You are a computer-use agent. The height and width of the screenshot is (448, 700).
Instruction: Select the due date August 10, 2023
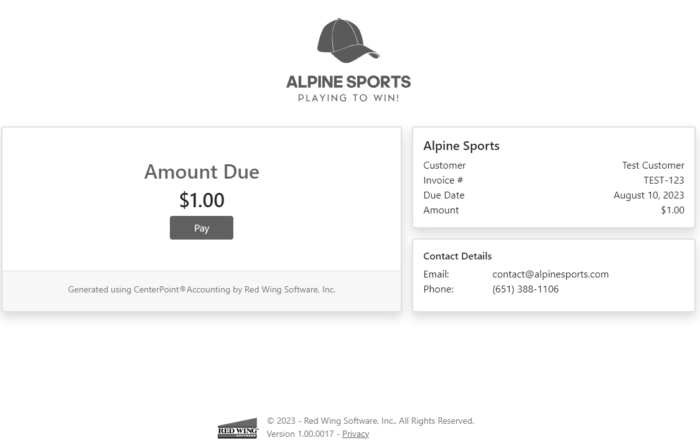tap(648, 195)
